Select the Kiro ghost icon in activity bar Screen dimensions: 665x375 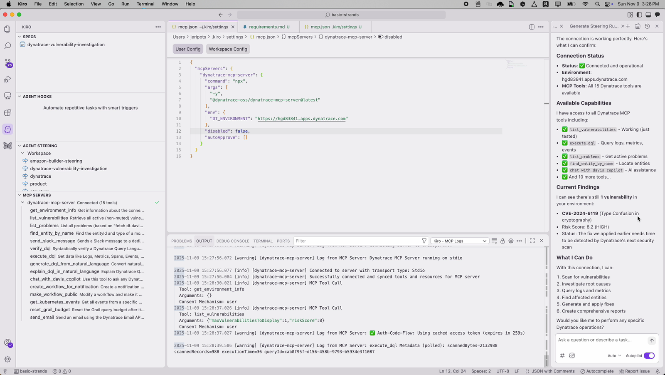[x=7, y=129]
